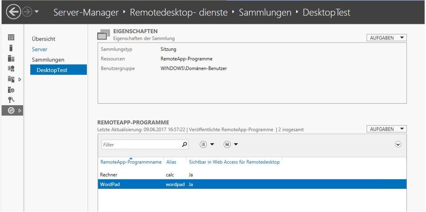Click the back navigation arrow button
This screenshot has width=426, height=212.
pos(13,12)
